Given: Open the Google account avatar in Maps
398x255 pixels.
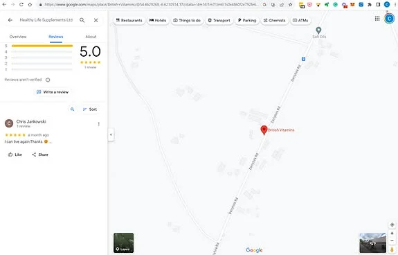Looking at the screenshot, I should pos(389,19).
